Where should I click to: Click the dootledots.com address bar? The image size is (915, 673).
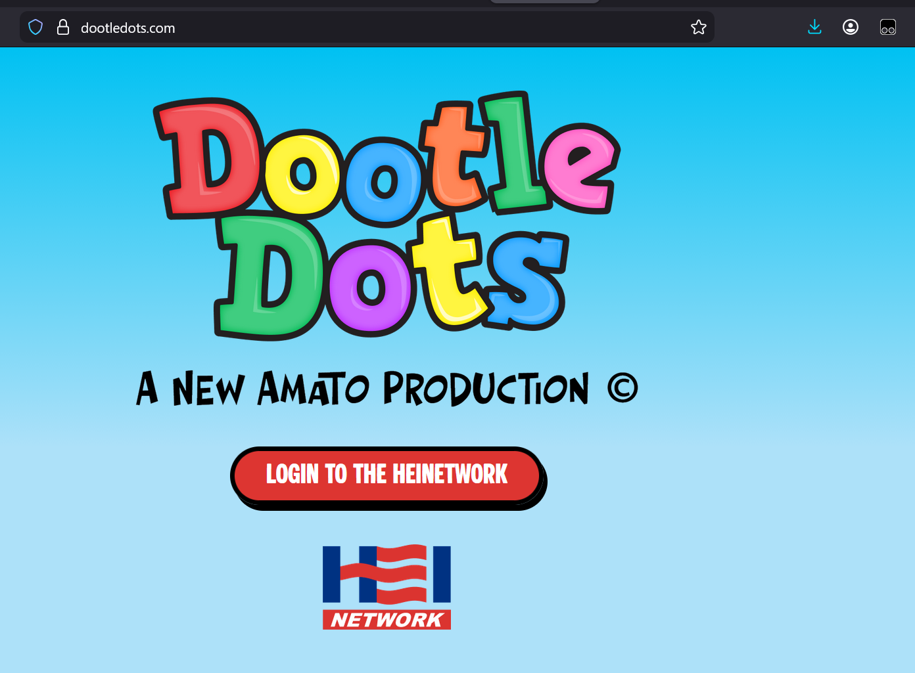click(x=367, y=27)
